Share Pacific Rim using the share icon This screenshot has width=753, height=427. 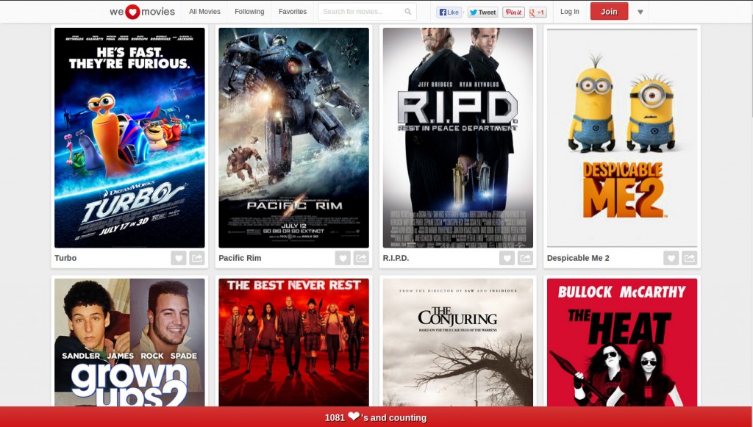coord(361,258)
